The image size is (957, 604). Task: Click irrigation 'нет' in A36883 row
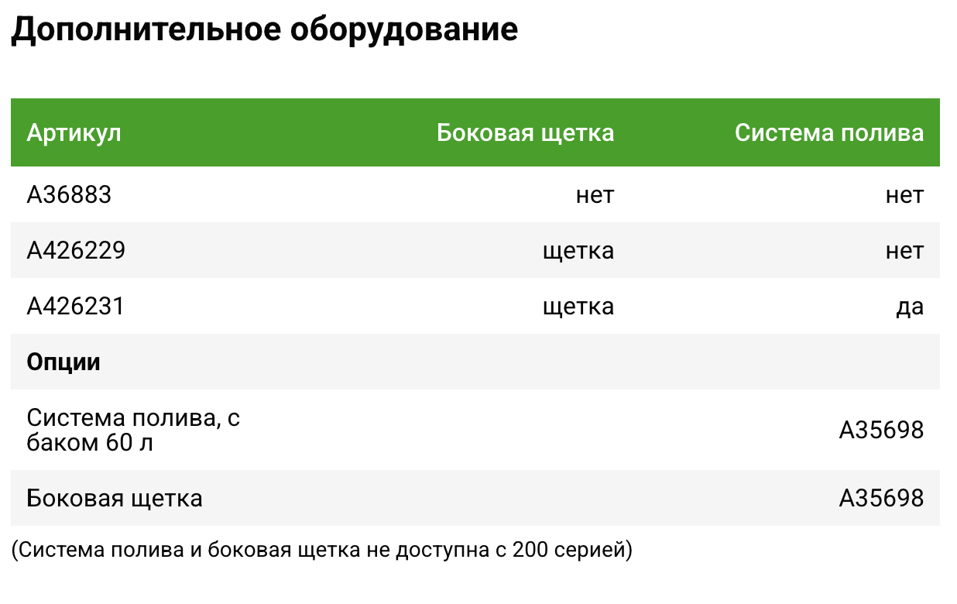point(904,195)
